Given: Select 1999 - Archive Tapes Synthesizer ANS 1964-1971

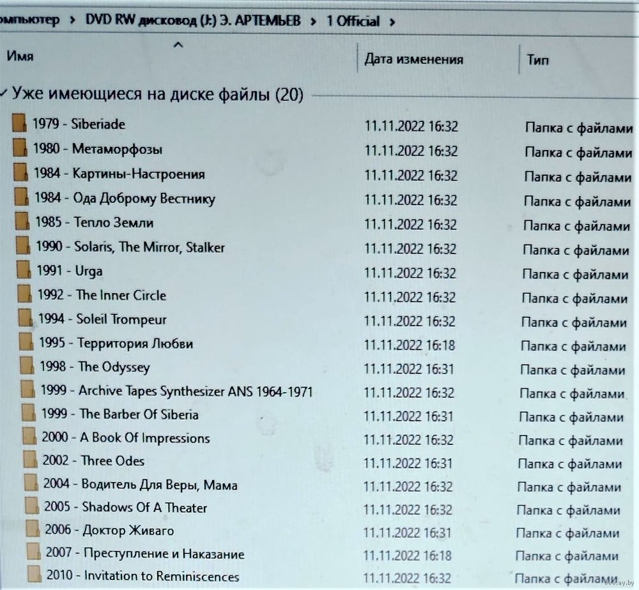Looking at the screenshot, I should click(x=177, y=391).
